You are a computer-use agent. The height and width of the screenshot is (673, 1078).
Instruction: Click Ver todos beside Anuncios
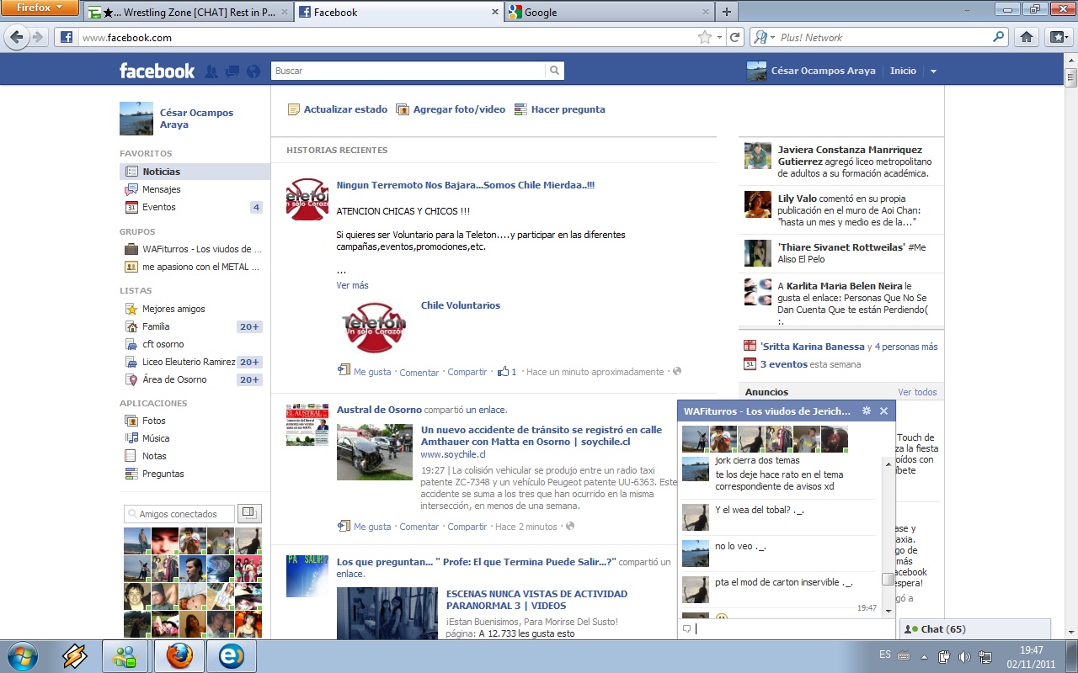tap(917, 392)
